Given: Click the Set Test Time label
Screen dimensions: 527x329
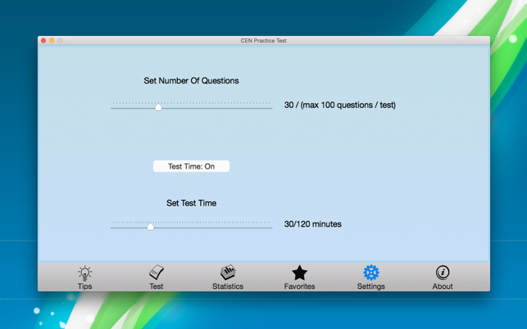Looking at the screenshot, I should click(191, 203).
